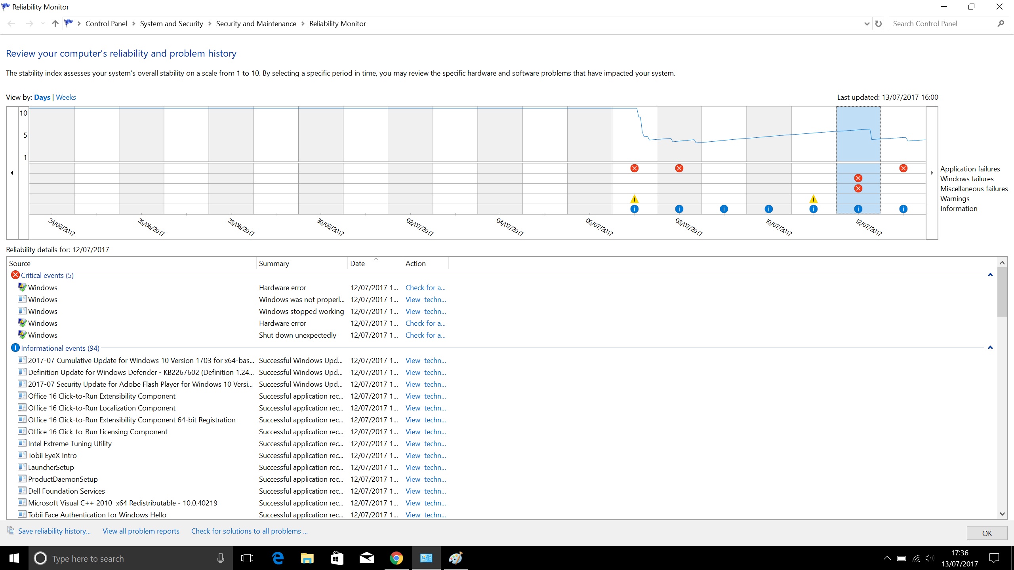The image size is (1014, 570).
Task: Click the information icon on 09/07/2017
Action: (724, 209)
